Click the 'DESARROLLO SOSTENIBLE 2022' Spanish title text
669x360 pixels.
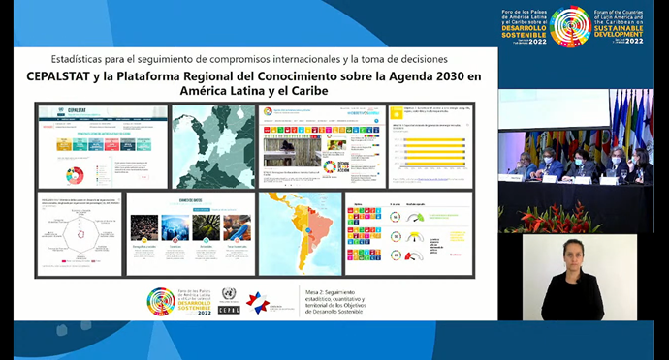coord(525,35)
